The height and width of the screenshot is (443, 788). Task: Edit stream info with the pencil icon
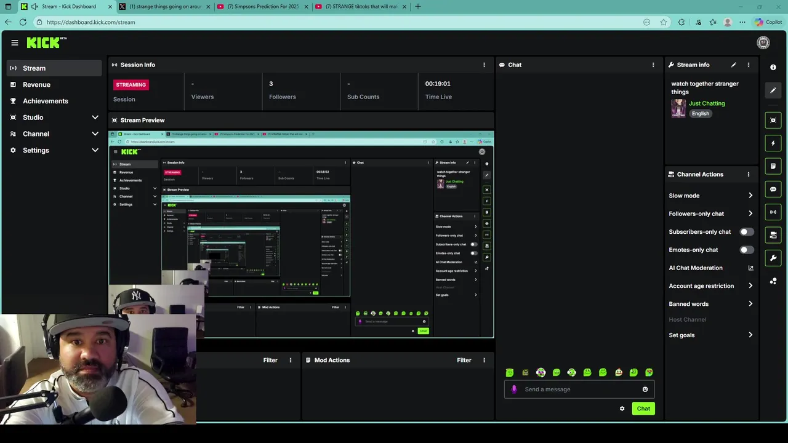tap(733, 65)
